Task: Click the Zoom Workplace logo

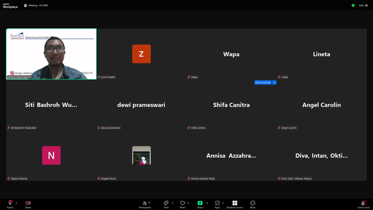Action: pos(10,6)
